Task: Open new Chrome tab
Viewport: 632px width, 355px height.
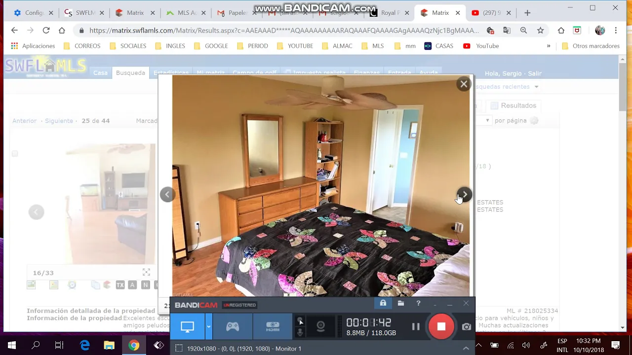Action: pos(527,13)
